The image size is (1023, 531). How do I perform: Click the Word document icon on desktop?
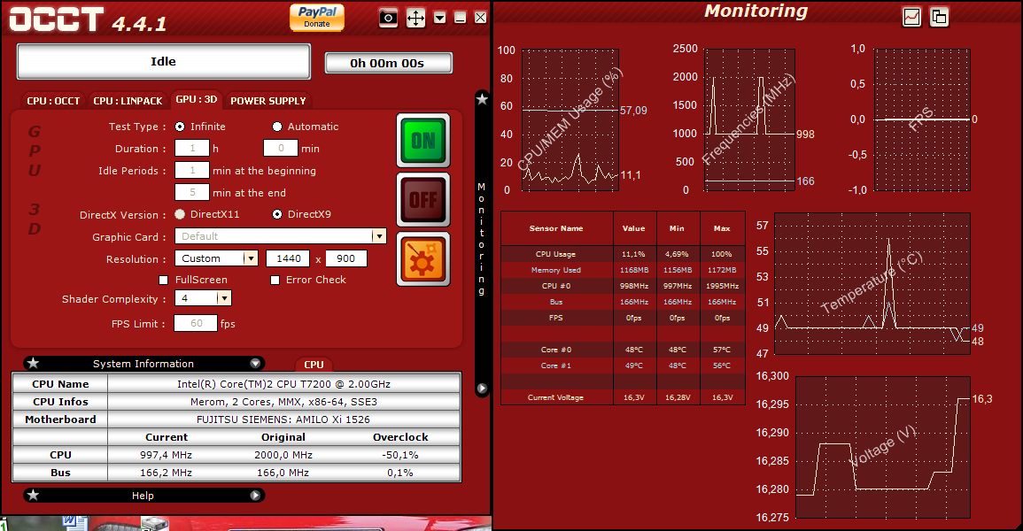(x=74, y=523)
